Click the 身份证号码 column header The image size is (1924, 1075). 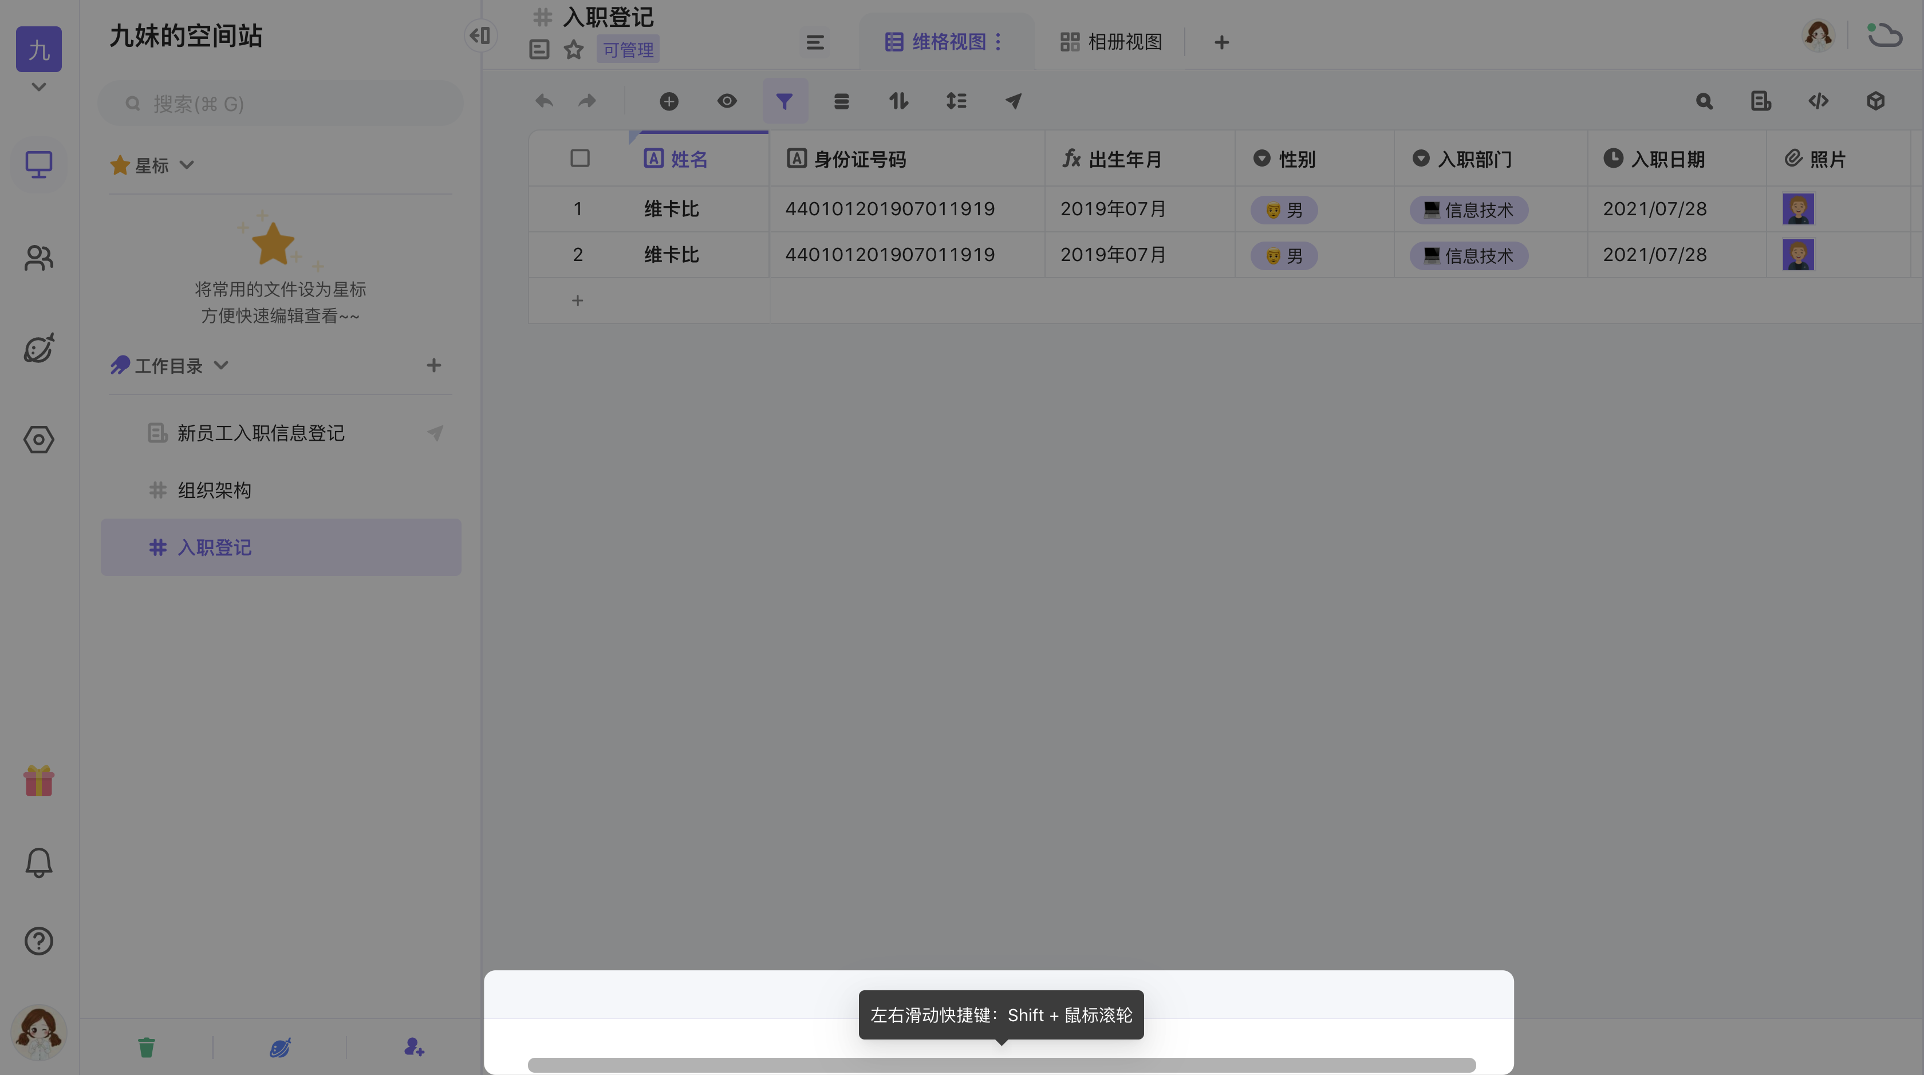click(x=906, y=159)
